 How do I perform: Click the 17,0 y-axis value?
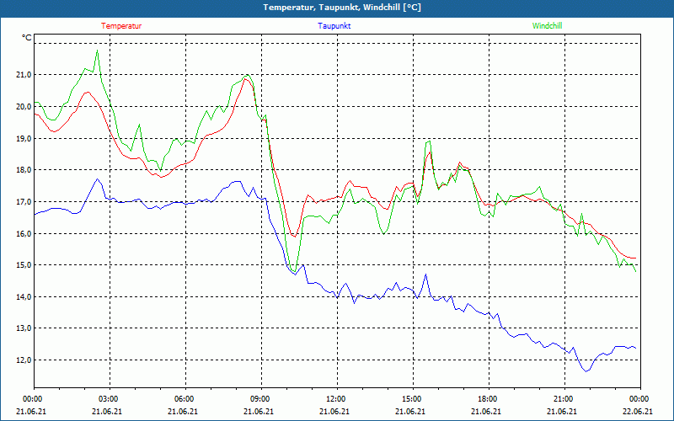point(24,202)
